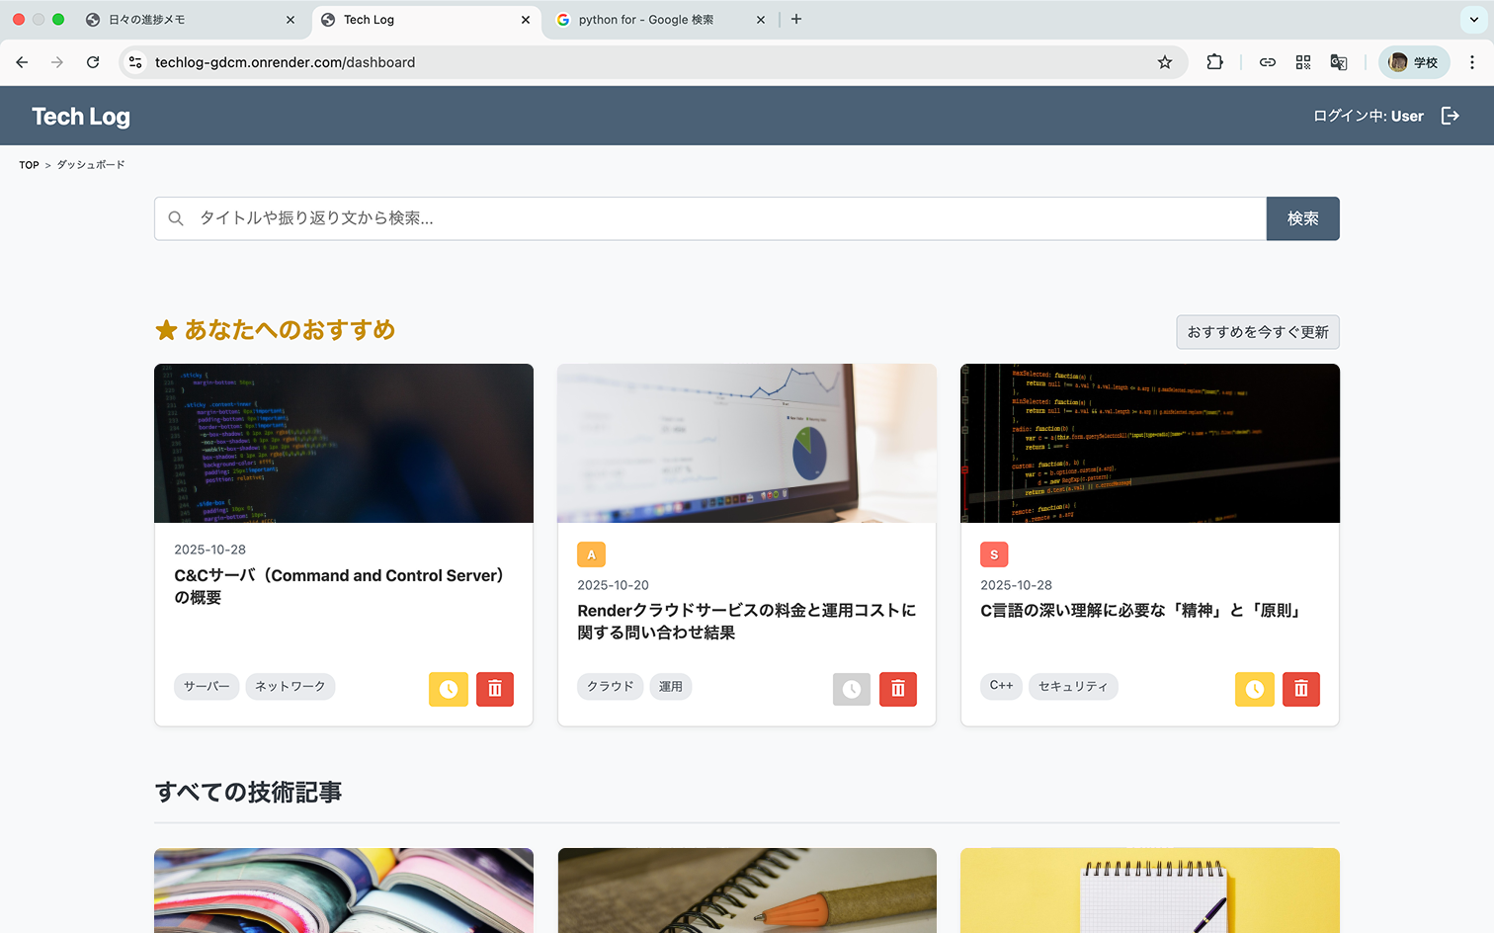
Task: Open the Chrome three-dot menu
Action: [1472, 62]
